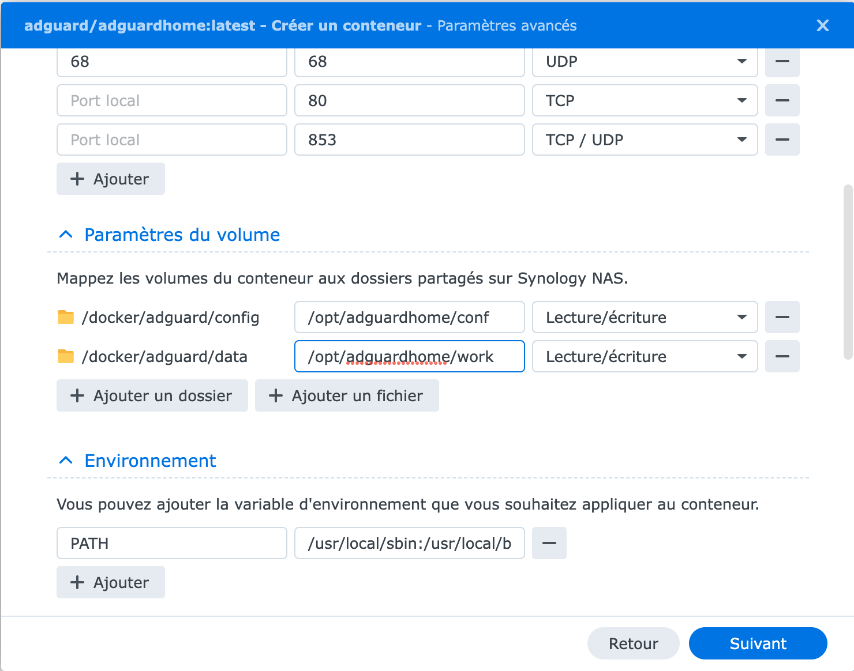Click container port field containing 68
Image resolution: width=854 pixels, height=671 pixels.
[x=409, y=62]
